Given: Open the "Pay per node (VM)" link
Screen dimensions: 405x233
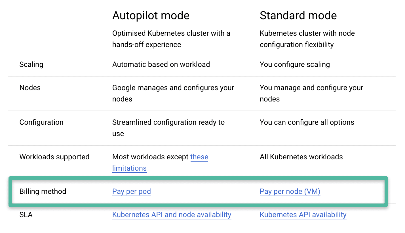Looking at the screenshot, I should (x=290, y=191).
